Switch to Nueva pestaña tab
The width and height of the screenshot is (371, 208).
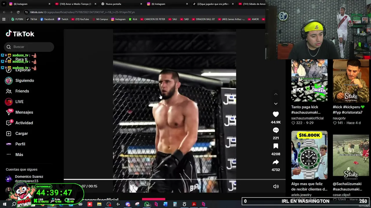click(x=122, y=4)
